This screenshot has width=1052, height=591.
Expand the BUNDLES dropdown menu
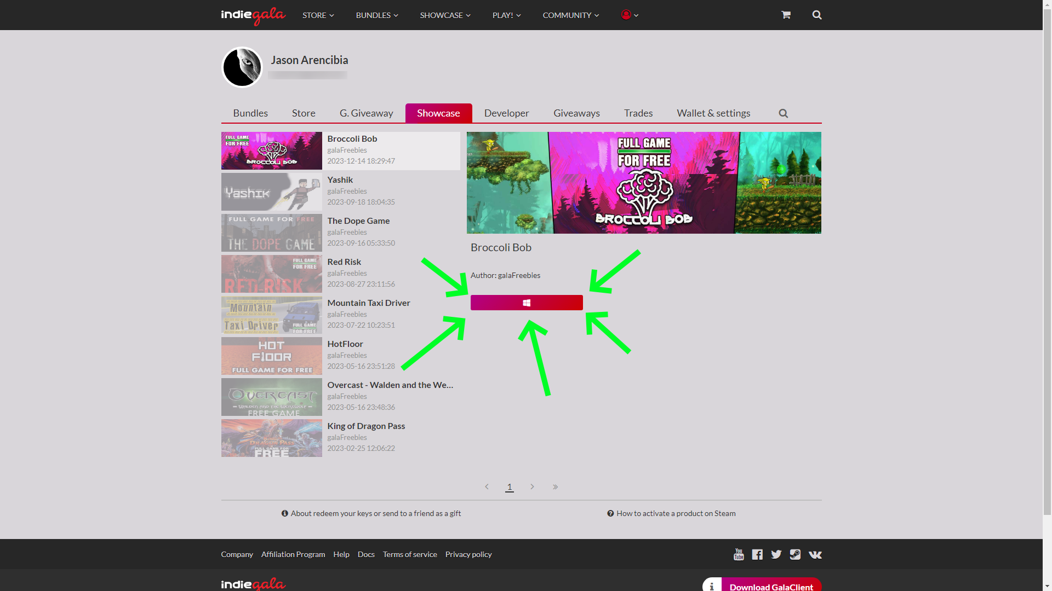pyautogui.click(x=377, y=15)
